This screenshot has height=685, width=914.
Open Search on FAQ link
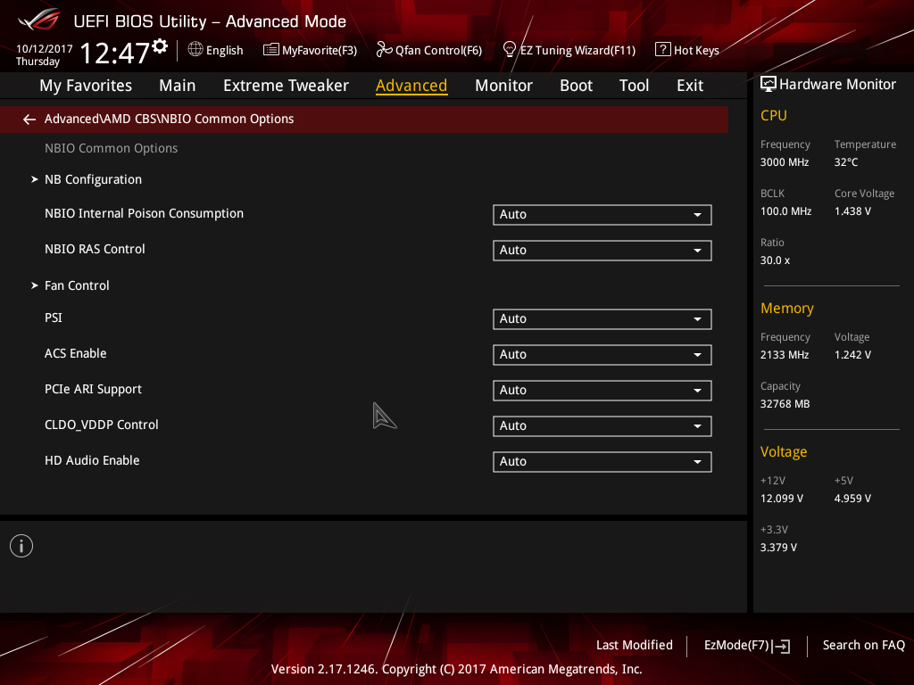coord(863,646)
